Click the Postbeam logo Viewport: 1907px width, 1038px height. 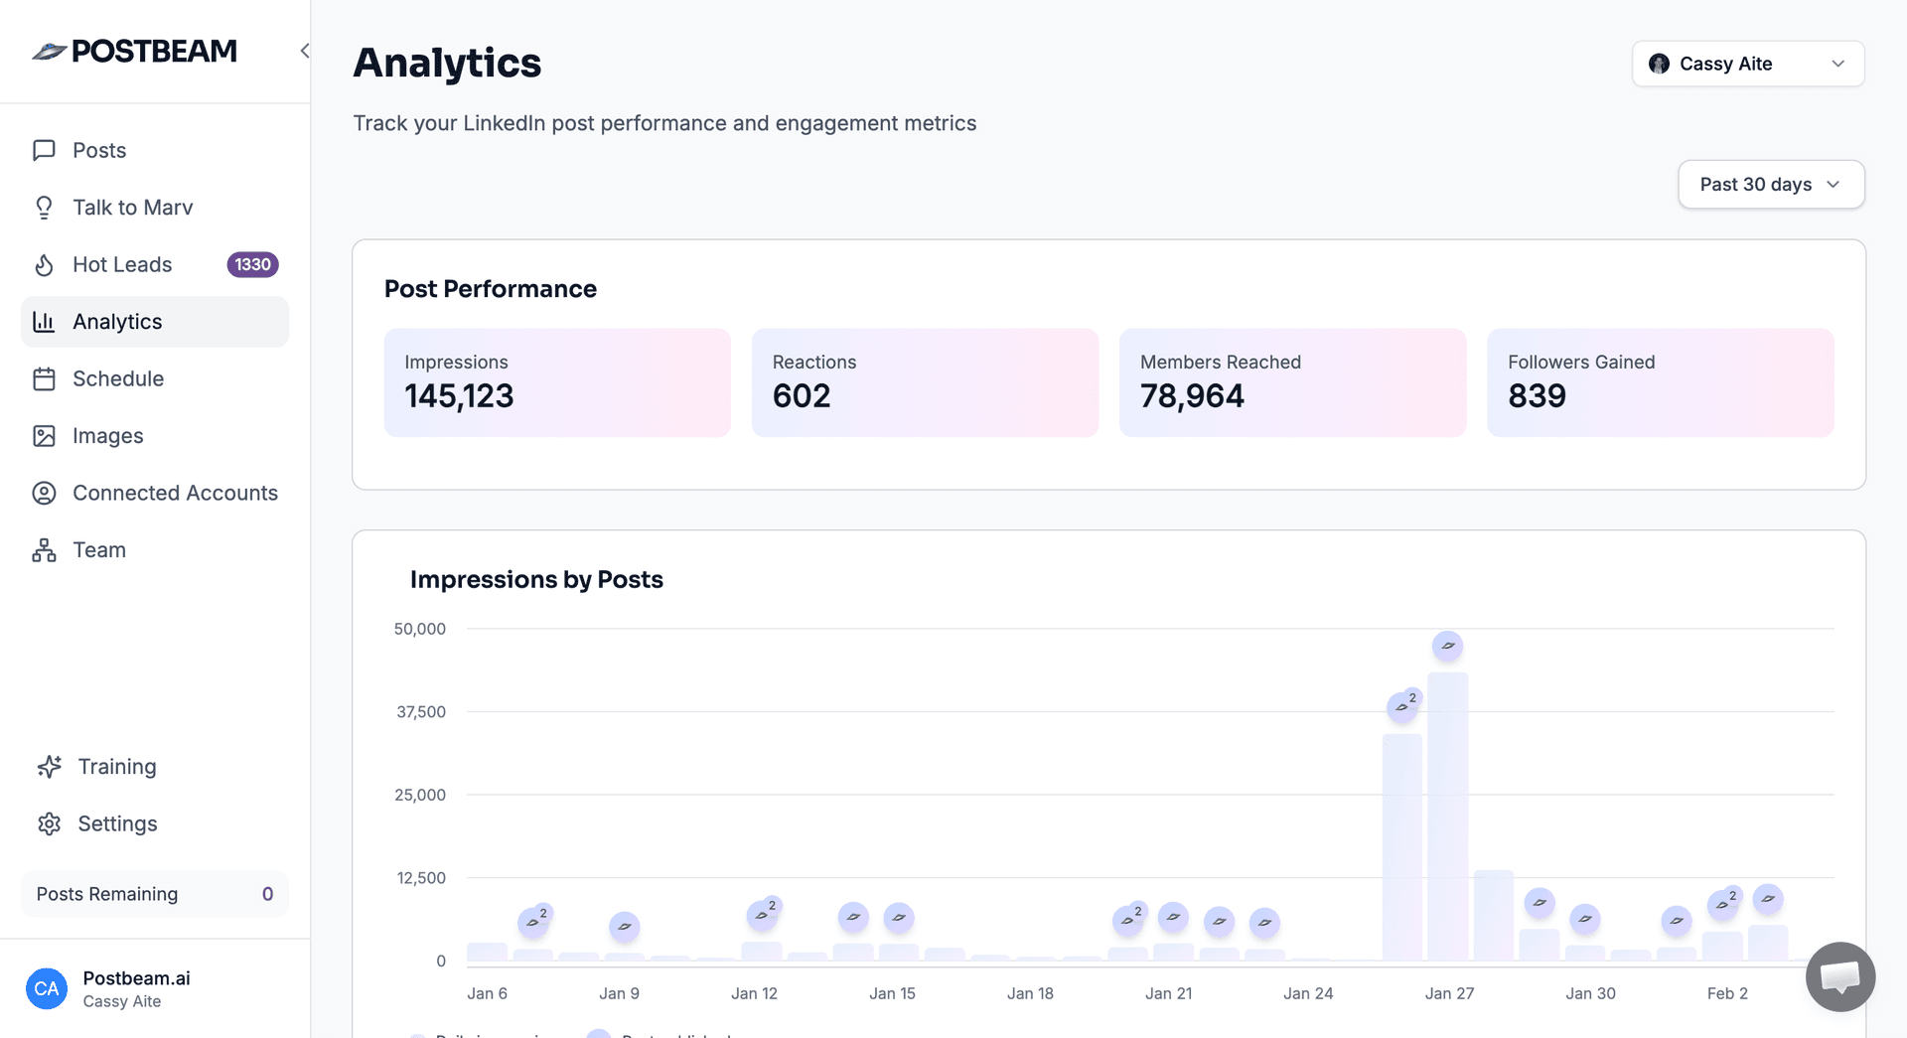tap(135, 51)
